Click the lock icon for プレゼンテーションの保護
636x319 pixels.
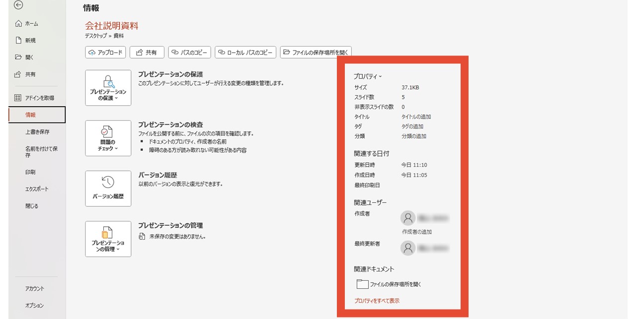[x=109, y=81]
